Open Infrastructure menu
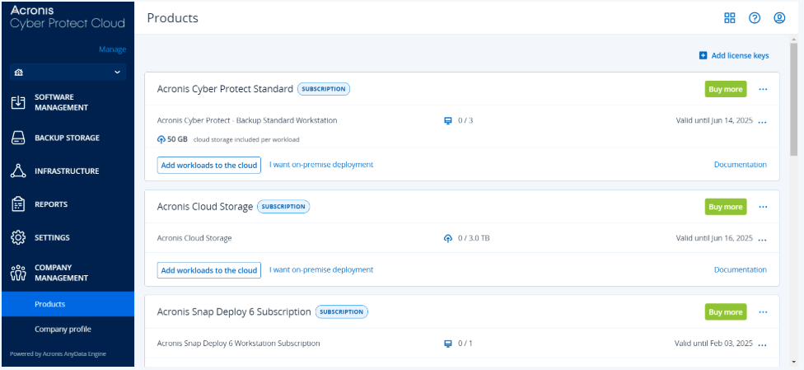Image resolution: width=804 pixels, height=370 pixels. click(x=68, y=171)
